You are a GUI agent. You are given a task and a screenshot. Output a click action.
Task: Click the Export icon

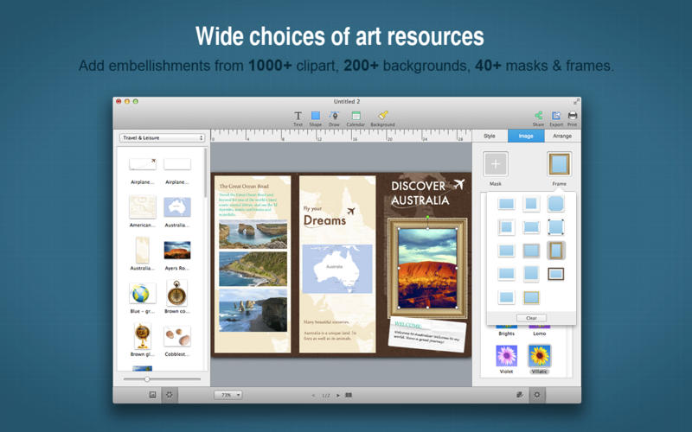[x=556, y=118]
